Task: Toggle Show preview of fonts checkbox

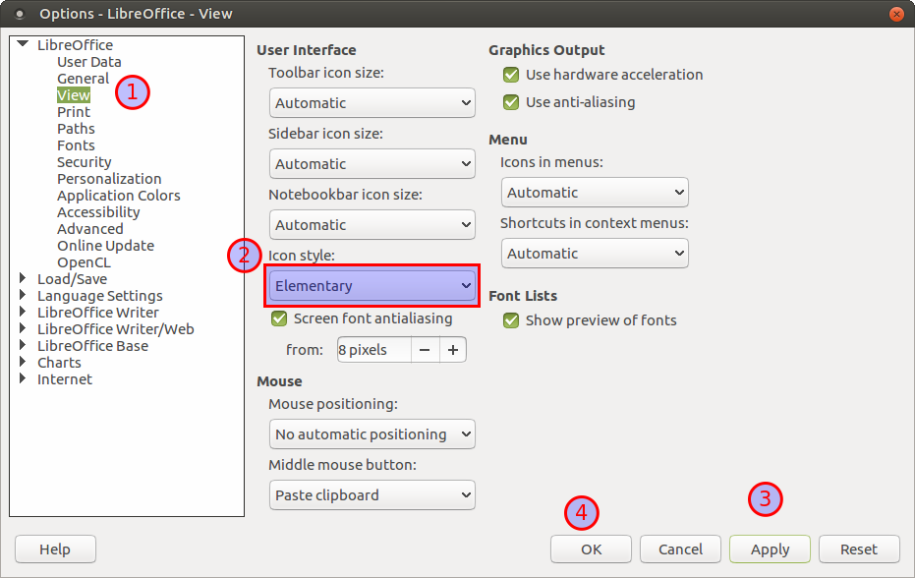Action: [511, 320]
